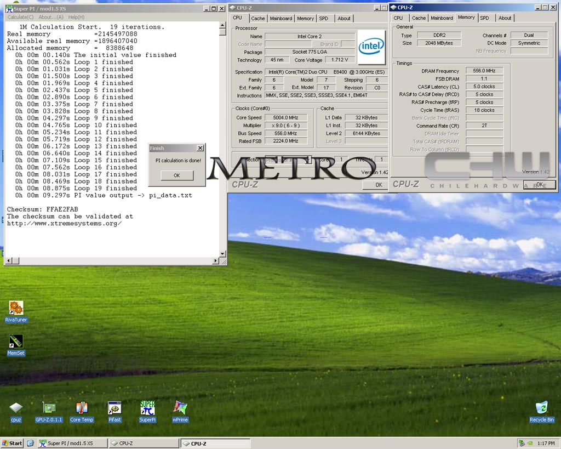This screenshot has height=449, width=561.
Task: Click OK in the CPU-Z CPU window
Action: tap(376, 185)
